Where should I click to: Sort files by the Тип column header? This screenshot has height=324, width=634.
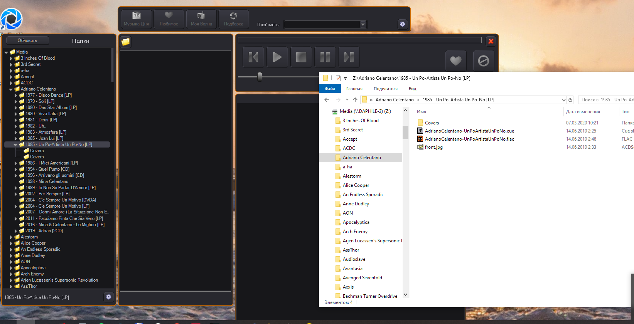[626, 112]
